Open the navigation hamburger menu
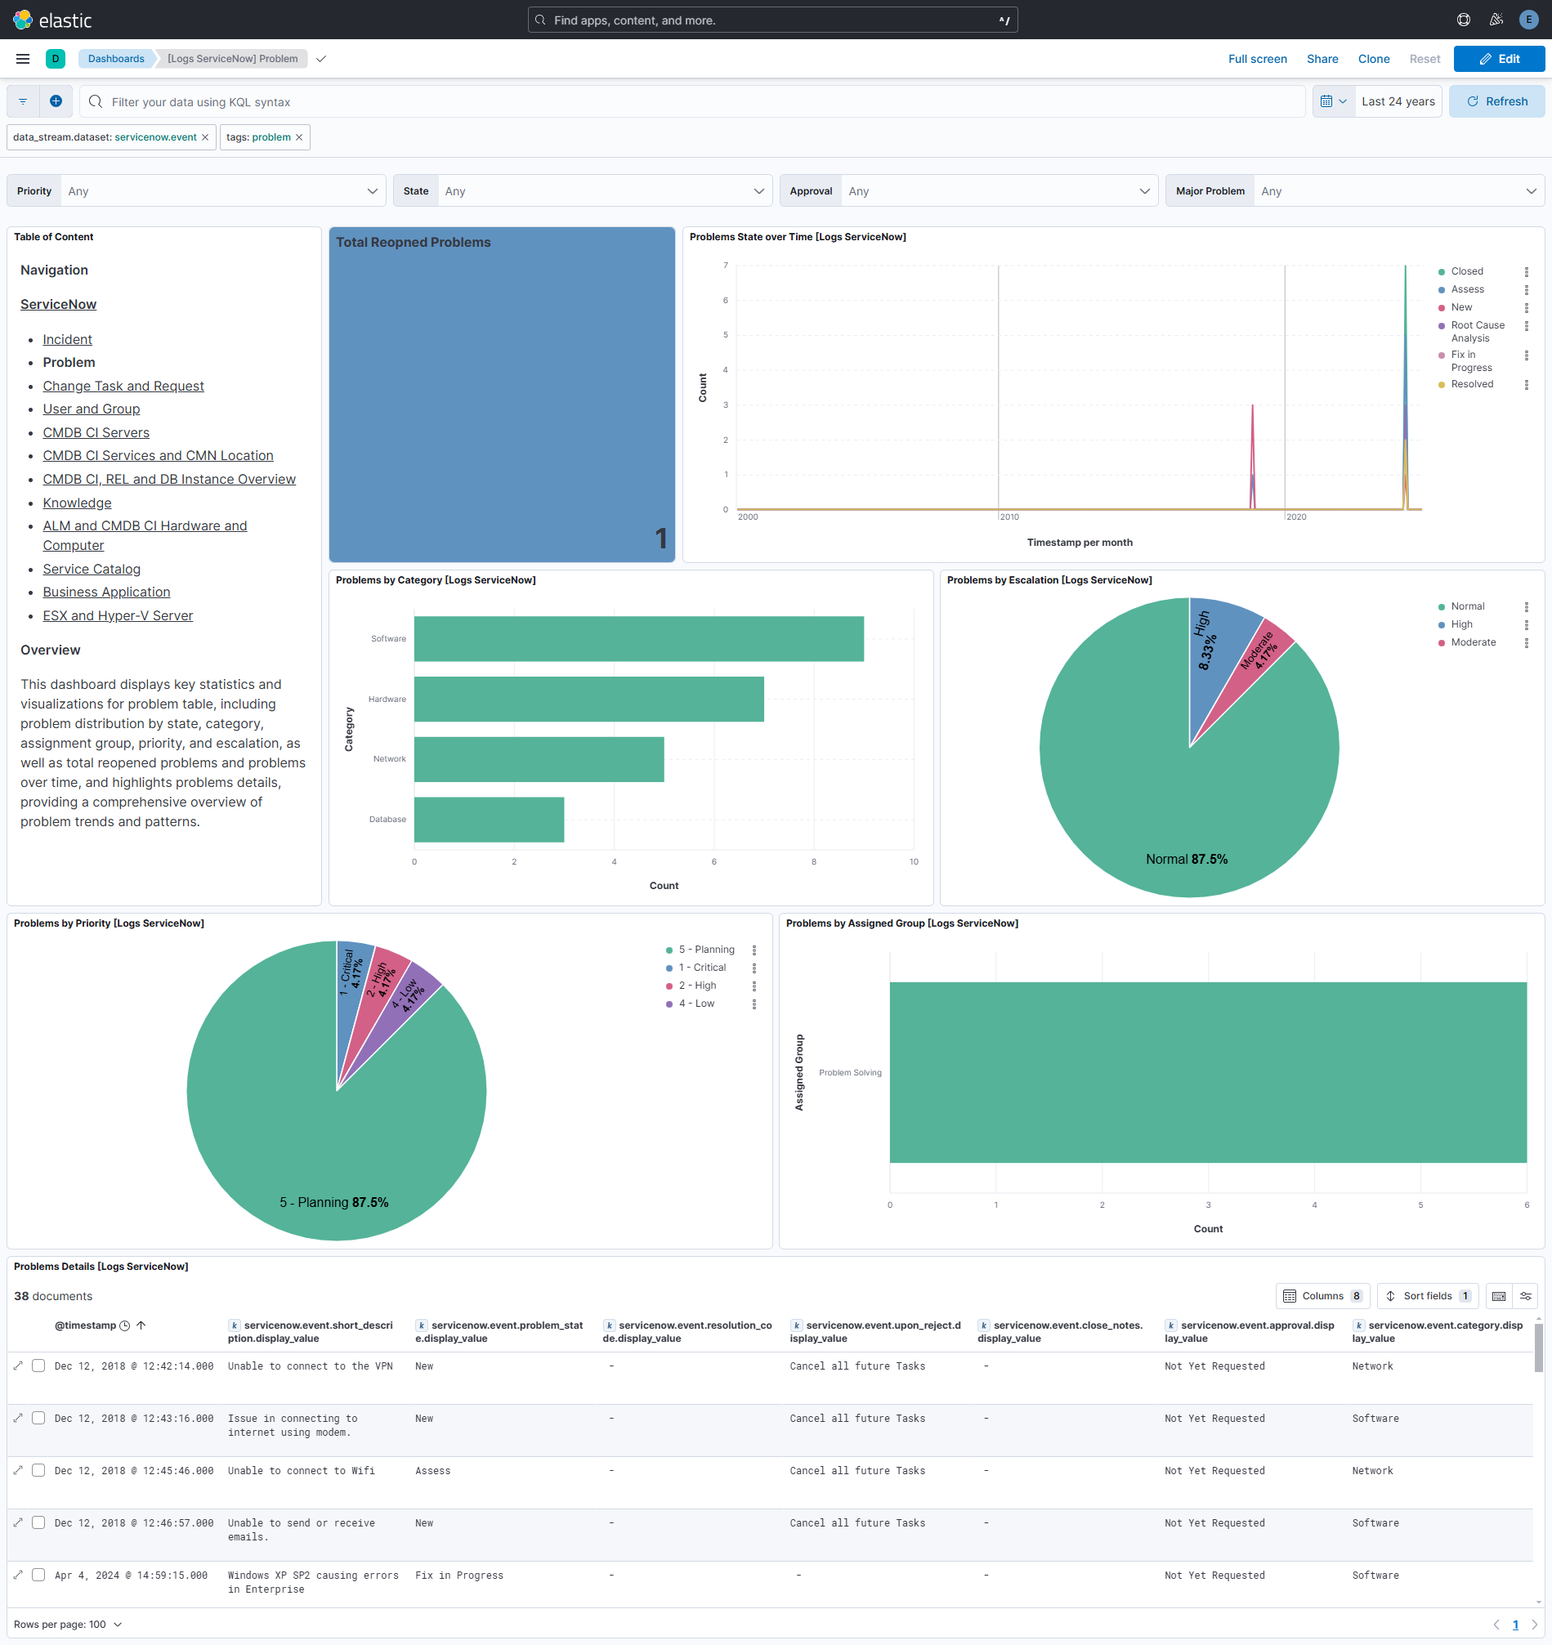 (22, 59)
